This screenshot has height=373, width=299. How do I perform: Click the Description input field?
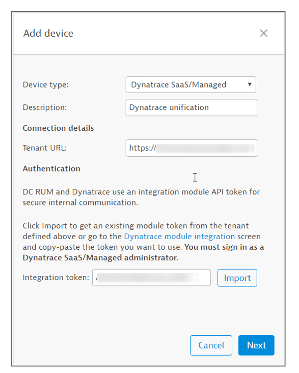tap(192, 107)
